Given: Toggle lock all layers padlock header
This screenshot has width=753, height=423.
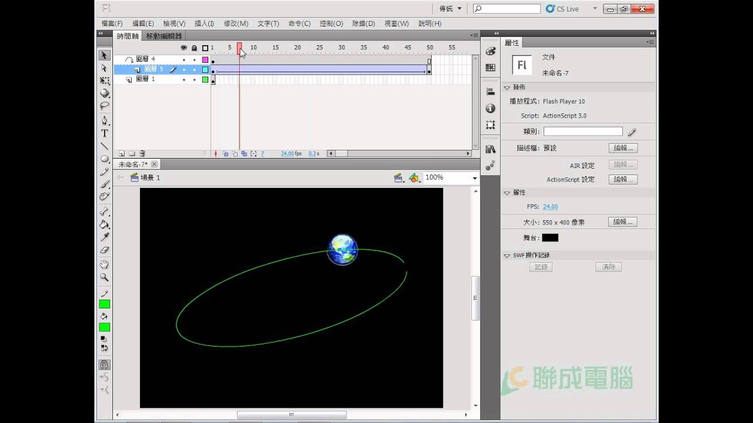Looking at the screenshot, I should [194, 48].
